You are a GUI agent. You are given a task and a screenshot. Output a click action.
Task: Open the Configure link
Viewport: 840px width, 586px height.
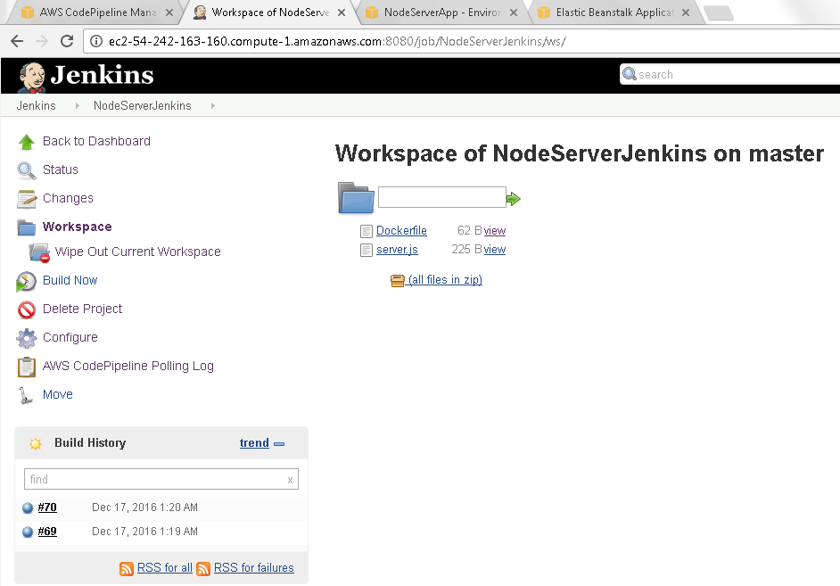pos(70,337)
